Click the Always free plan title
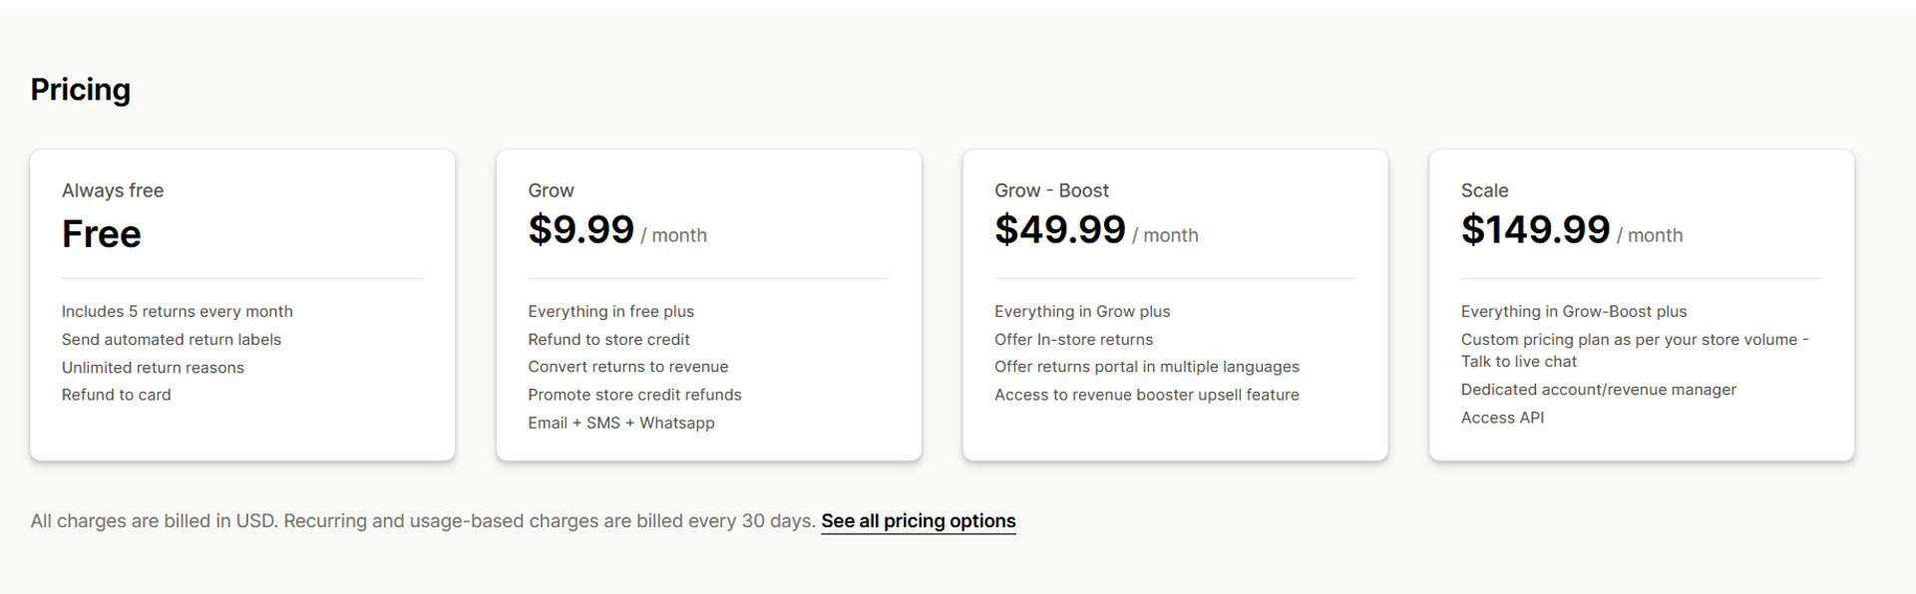Viewport: 1916px width, 594px height. (x=113, y=190)
